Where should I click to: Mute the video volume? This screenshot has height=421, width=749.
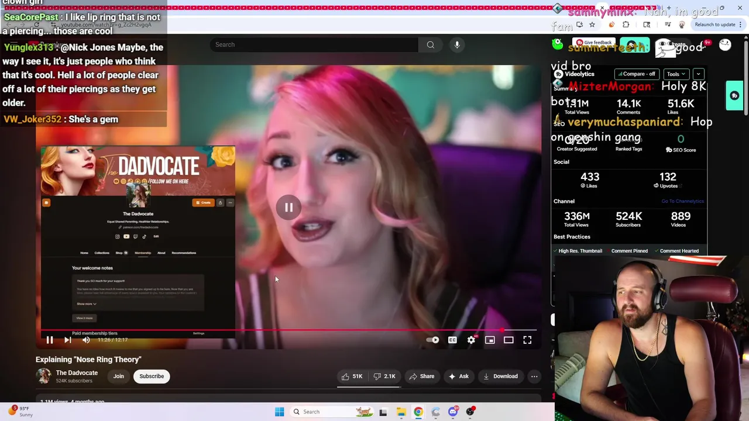(86, 340)
